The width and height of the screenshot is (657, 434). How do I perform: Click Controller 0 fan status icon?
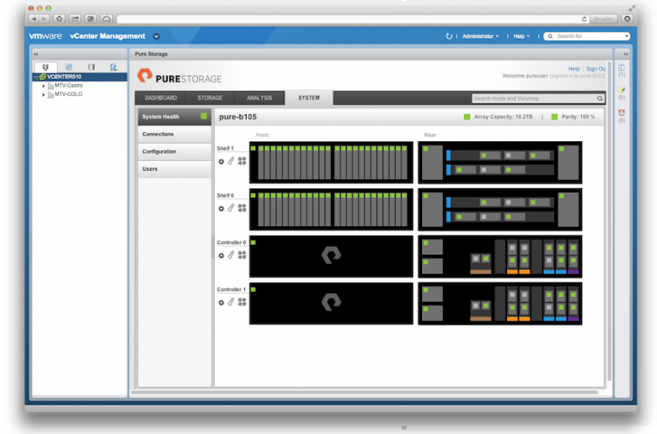[x=242, y=255]
